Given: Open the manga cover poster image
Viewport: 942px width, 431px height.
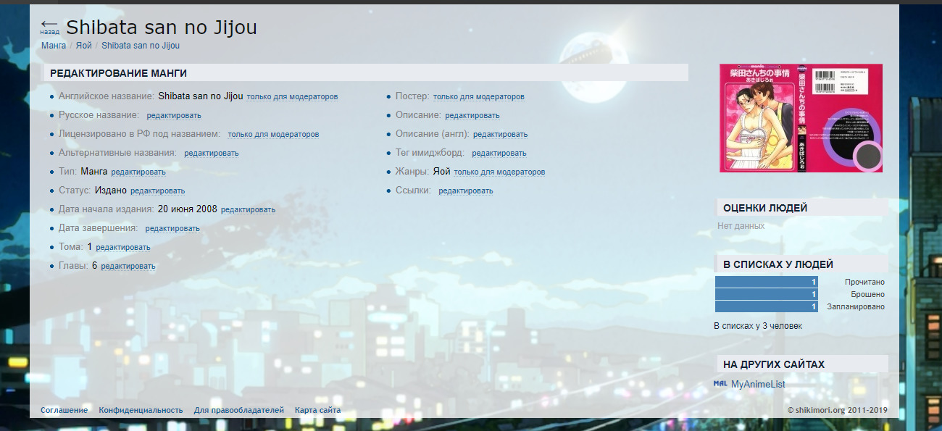Looking at the screenshot, I should click(x=801, y=118).
